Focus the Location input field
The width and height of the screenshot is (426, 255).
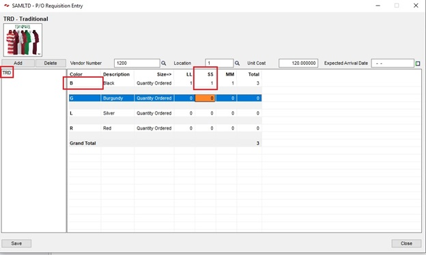coord(219,63)
